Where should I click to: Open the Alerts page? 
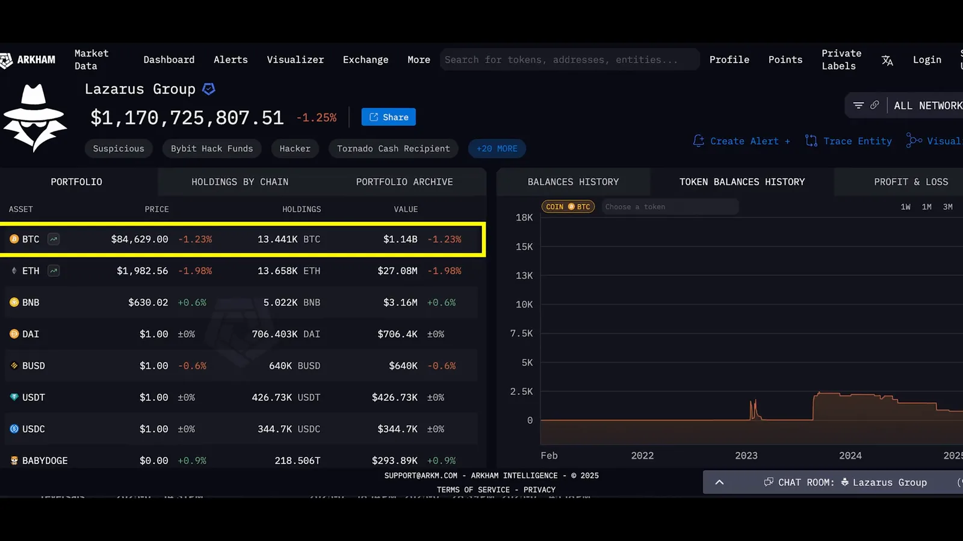click(x=231, y=60)
